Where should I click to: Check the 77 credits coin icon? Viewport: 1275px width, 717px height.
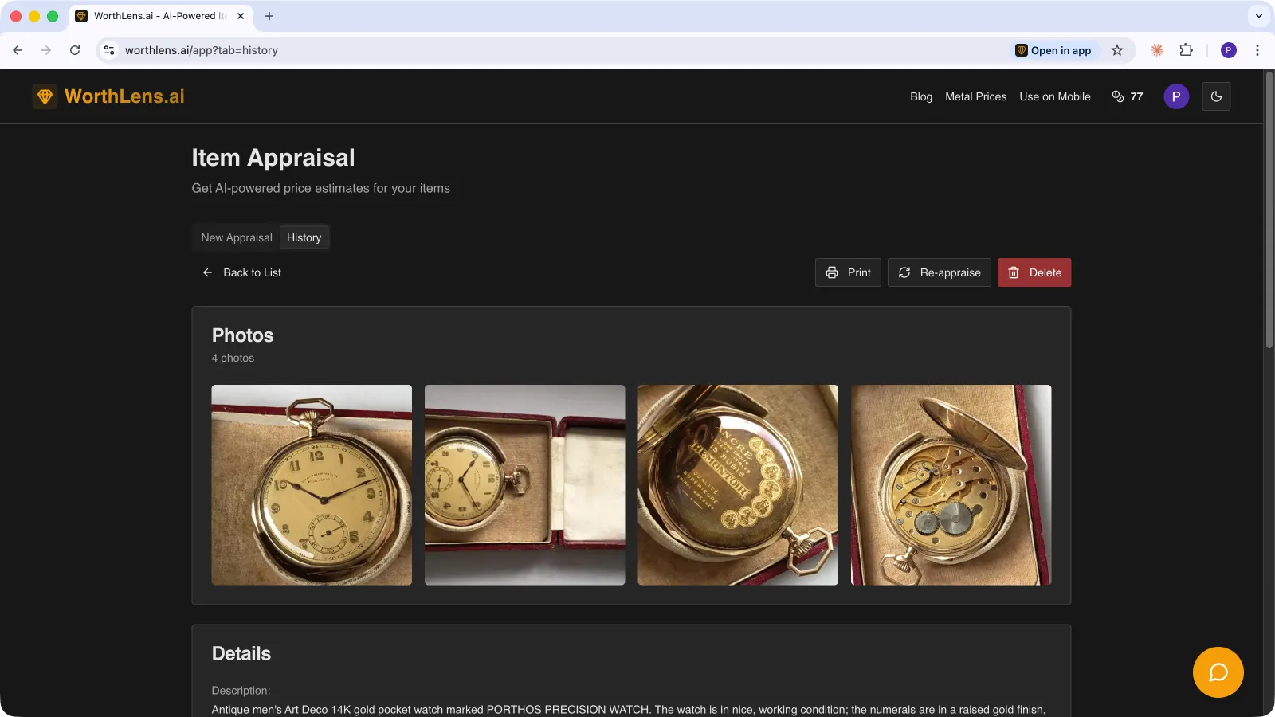pyautogui.click(x=1118, y=96)
